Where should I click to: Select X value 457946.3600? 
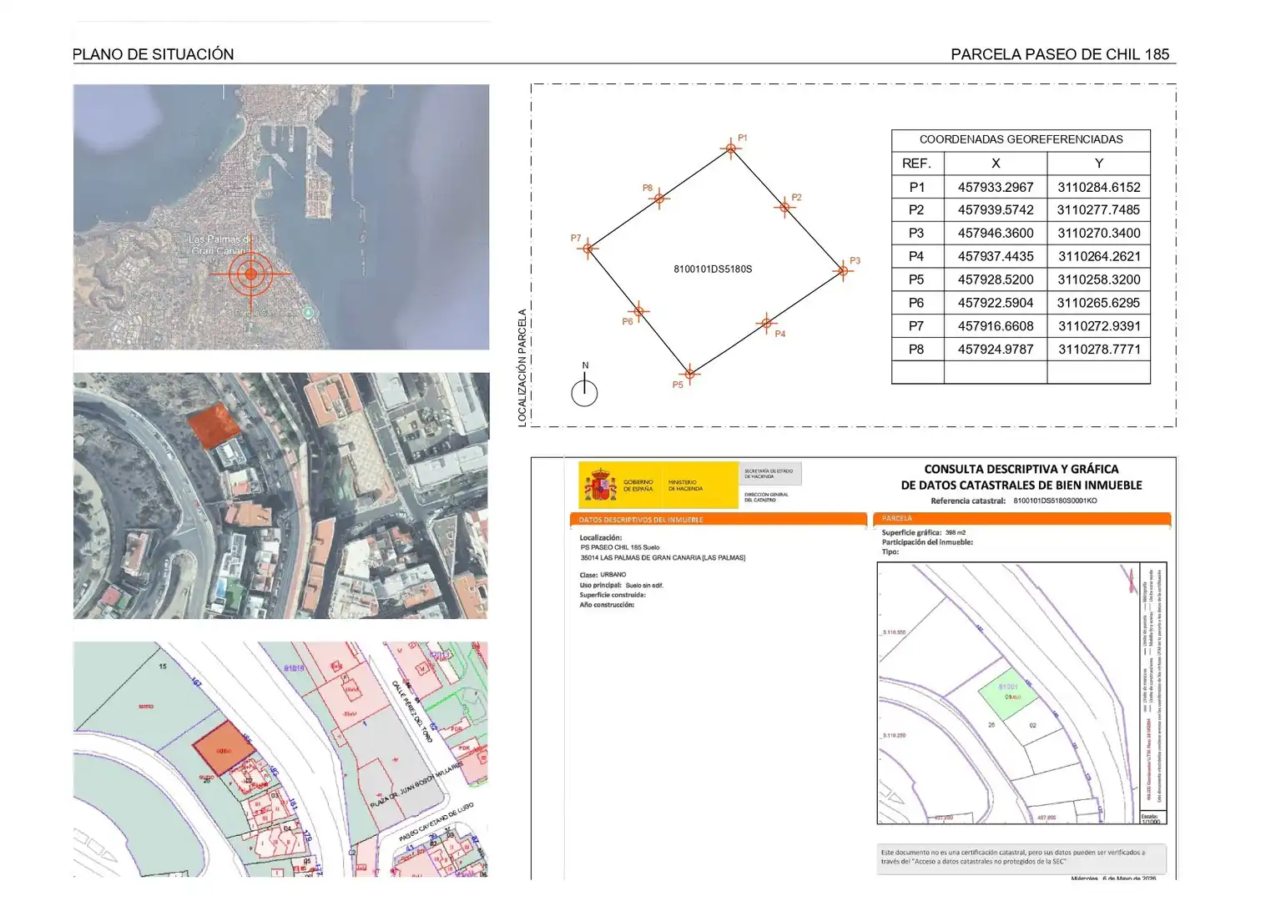tap(996, 234)
